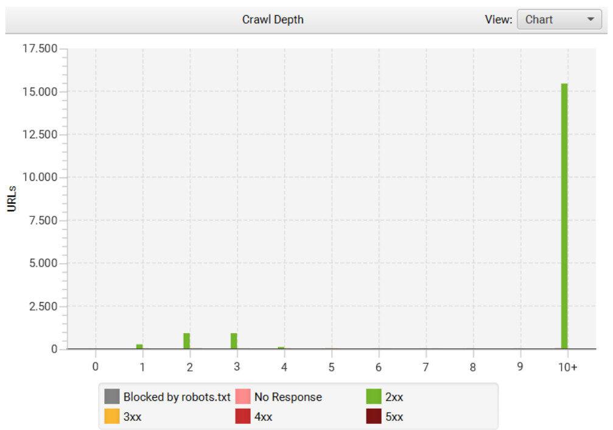The width and height of the screenshot is (613, 430).
Task: Select the small green bar at depth 1
Action: click(139, 347)
